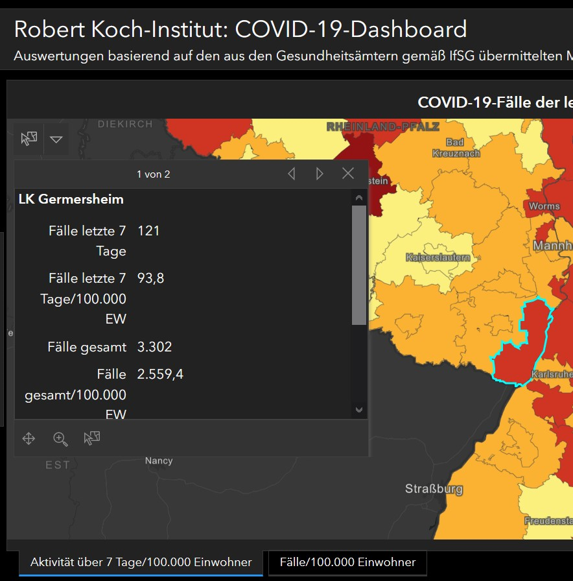Click the pan icon in the popup footer
Viewport: 573px width, 581px height.
[29, 438]
